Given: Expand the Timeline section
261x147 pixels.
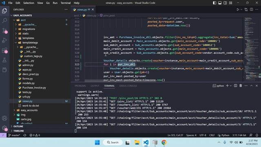Looking at the screenshot, I should [40, 131].
